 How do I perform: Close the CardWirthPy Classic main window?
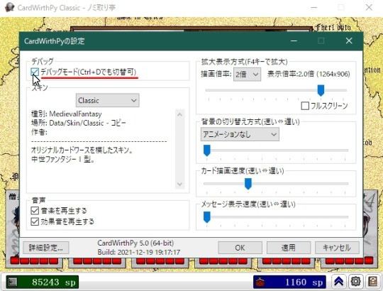(369, 7)
